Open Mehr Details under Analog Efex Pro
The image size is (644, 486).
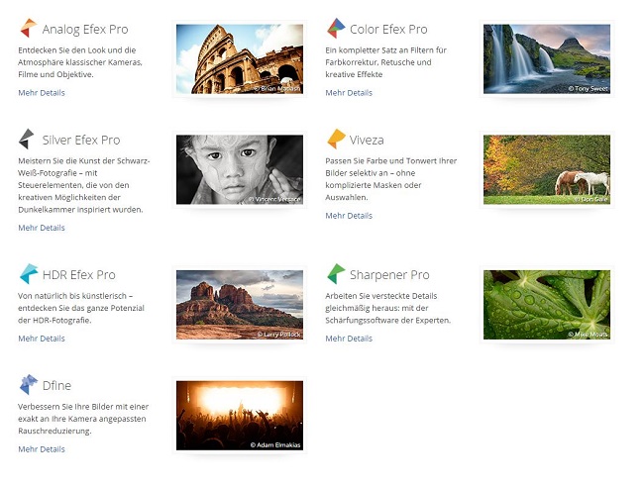click(42, 93)
